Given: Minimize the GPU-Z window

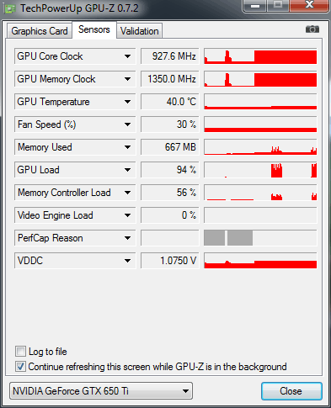Looking at the screenshot, I should pos(255,6).
